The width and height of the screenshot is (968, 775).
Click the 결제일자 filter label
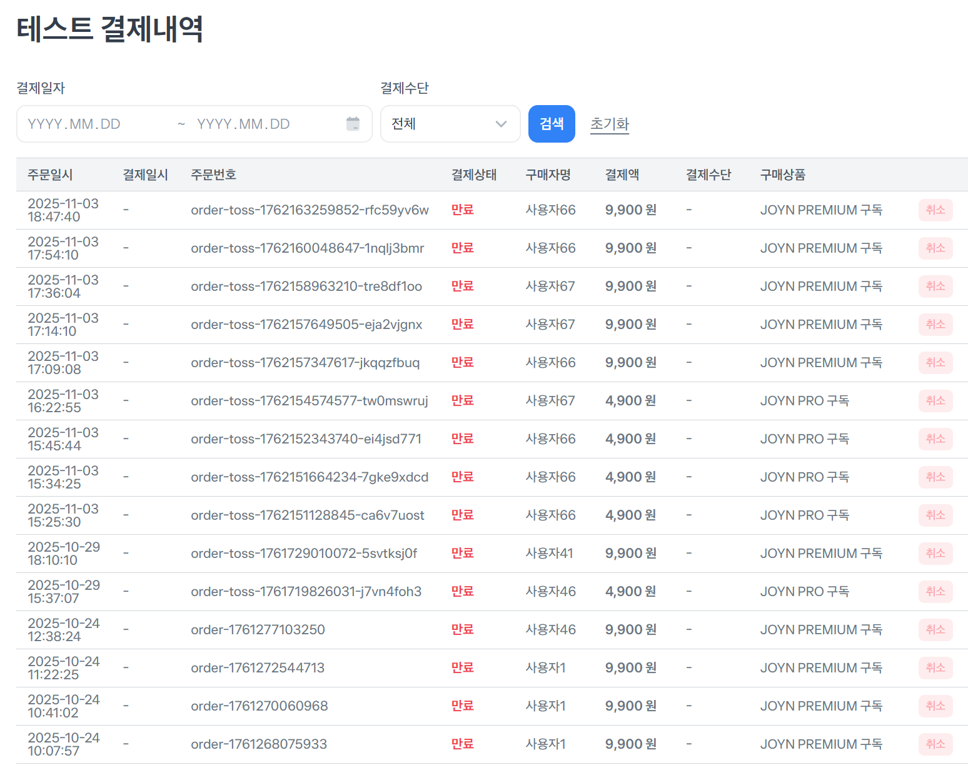click(41, 88)
